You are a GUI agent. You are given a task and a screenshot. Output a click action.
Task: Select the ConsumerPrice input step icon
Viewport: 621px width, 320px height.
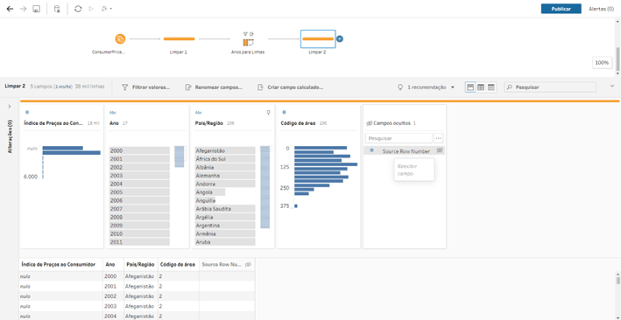(120, 38)
